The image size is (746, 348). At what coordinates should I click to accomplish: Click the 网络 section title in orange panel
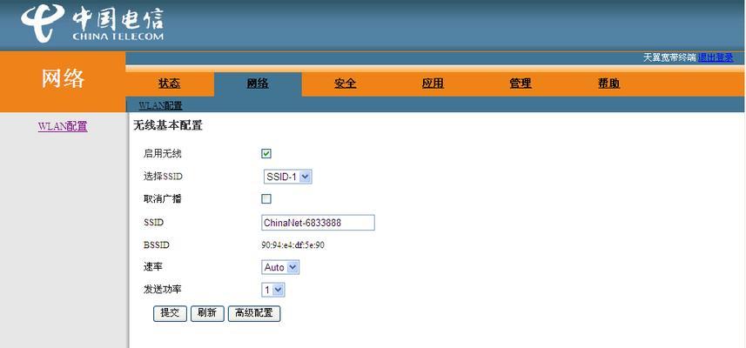63,78
